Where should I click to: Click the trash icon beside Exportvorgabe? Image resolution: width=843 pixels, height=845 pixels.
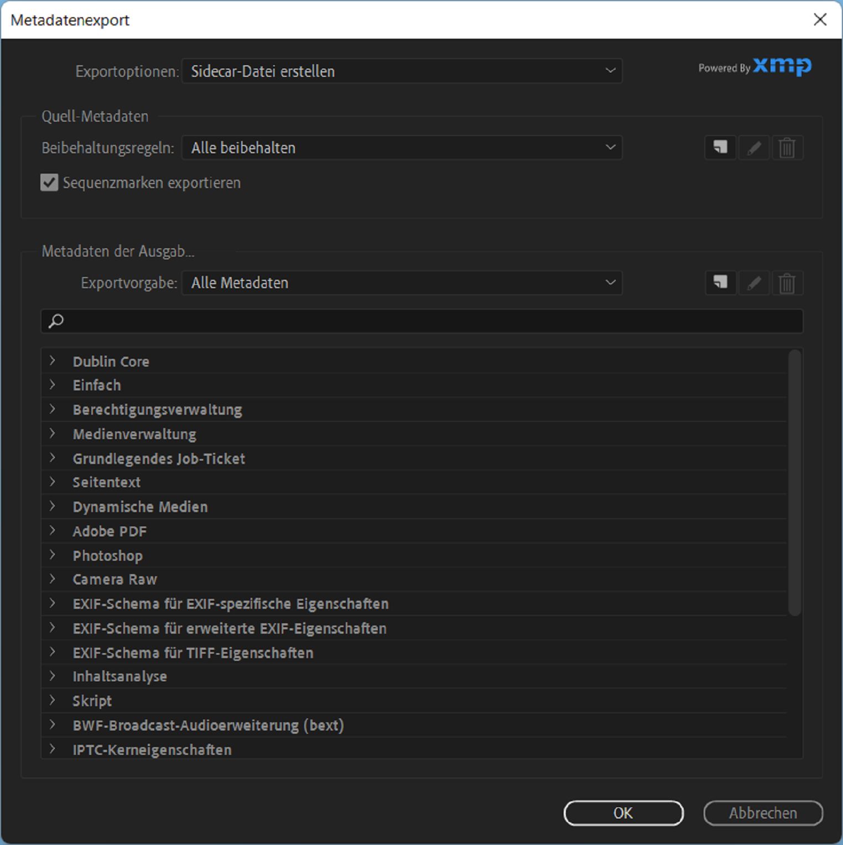787,283
